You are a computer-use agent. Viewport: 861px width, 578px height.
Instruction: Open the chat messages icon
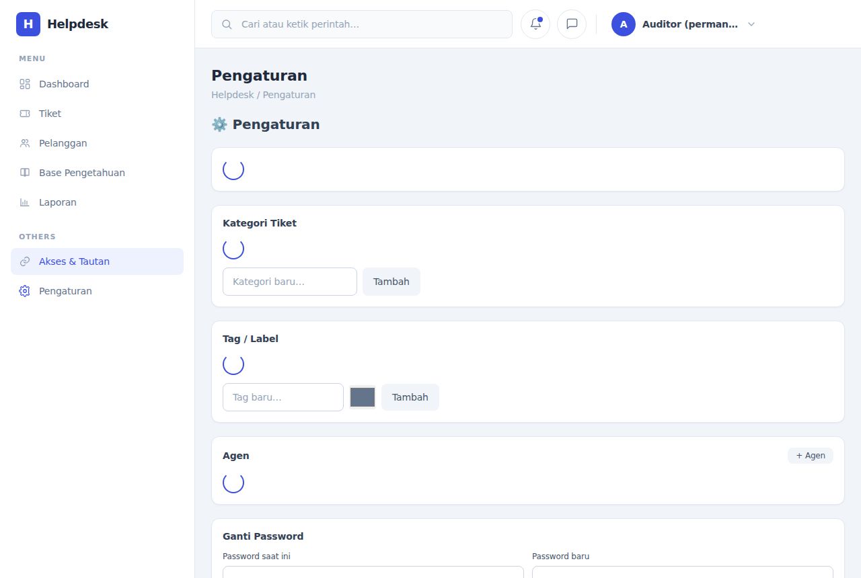tap(572, 24)
